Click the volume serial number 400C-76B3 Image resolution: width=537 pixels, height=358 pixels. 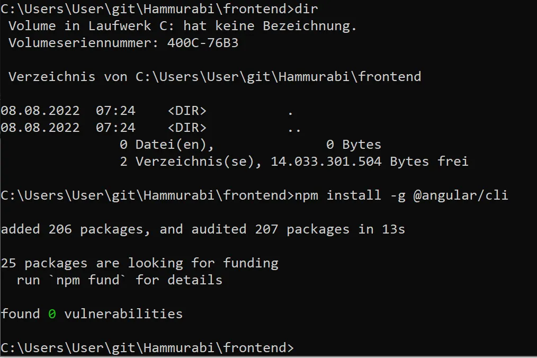pos(202,43)
